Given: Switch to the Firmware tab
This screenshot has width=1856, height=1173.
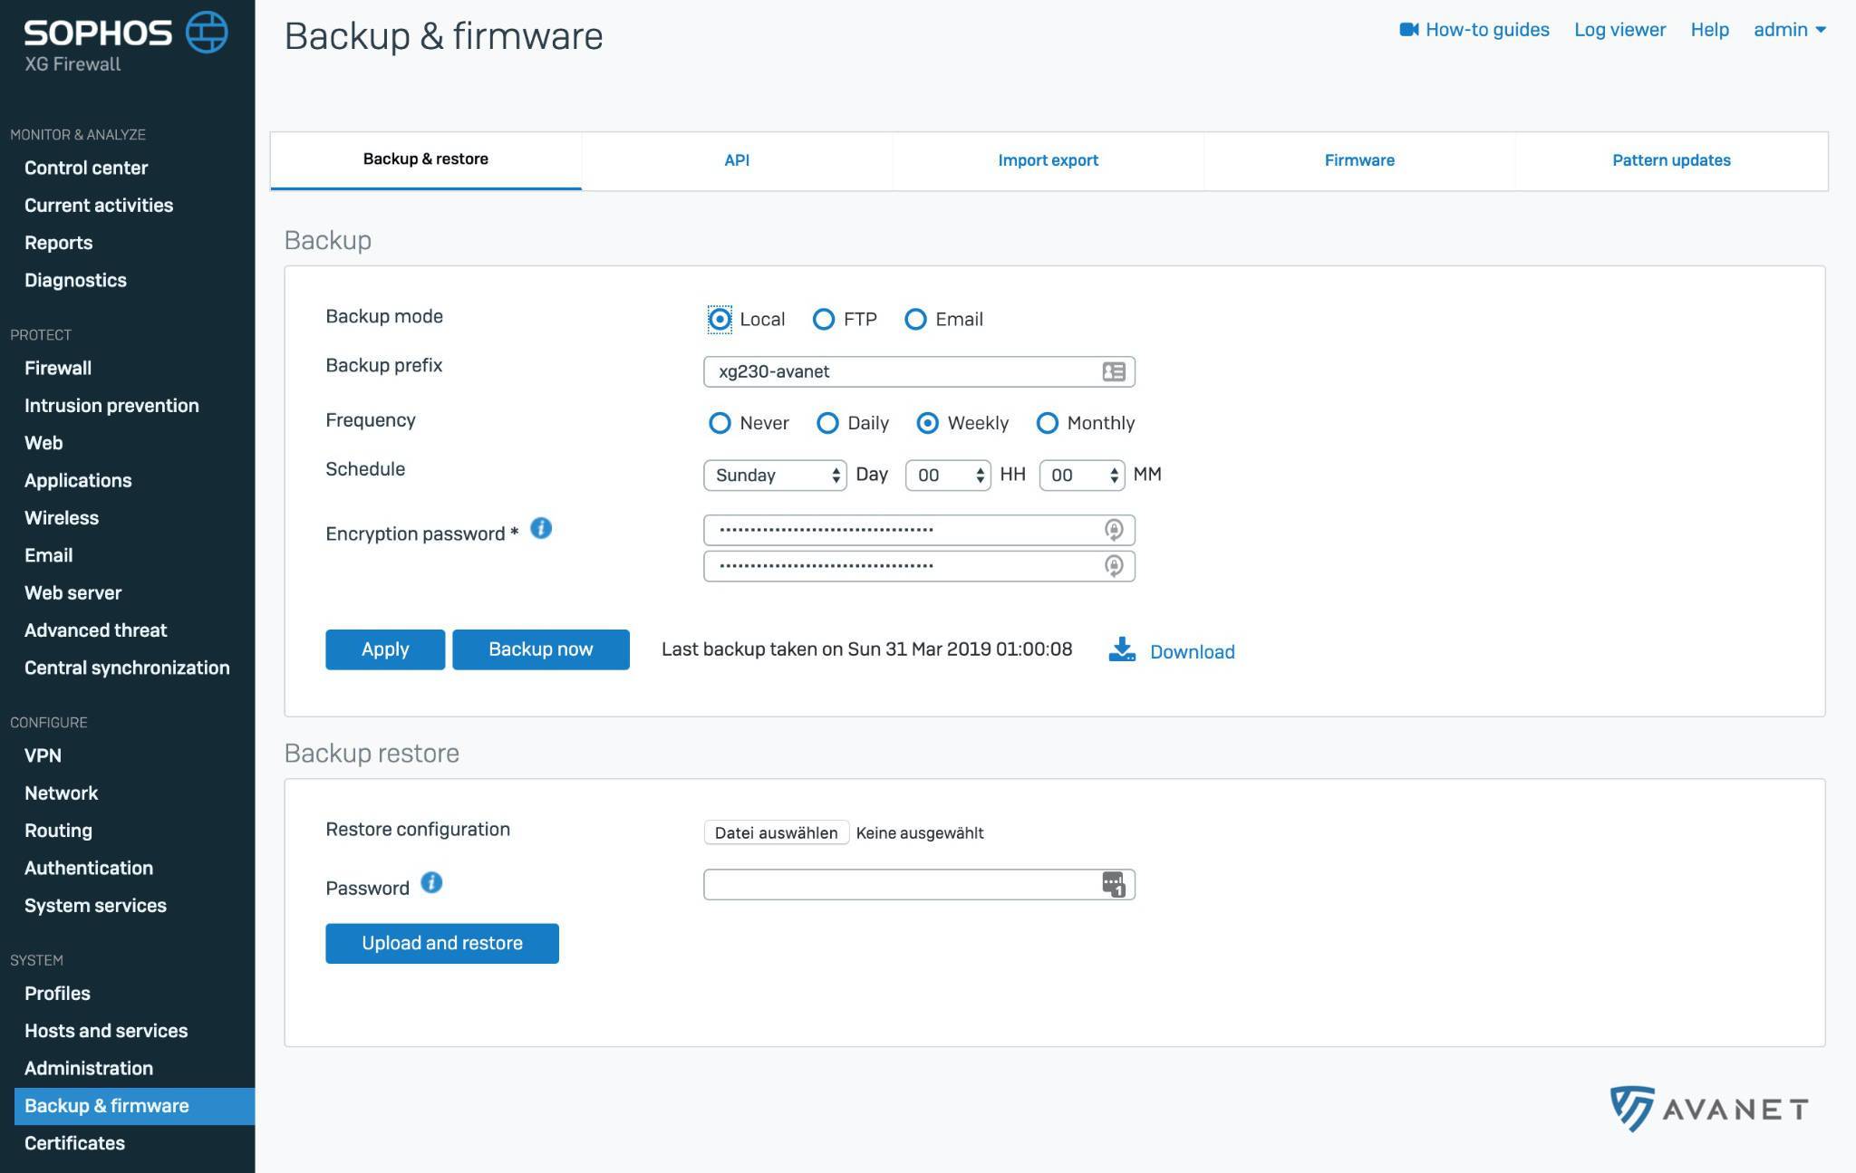Looking at the screenshot, I should coord(1358,160).
